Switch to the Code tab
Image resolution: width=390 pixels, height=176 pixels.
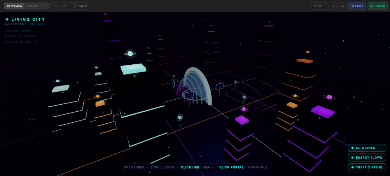[x=33, y=6]
